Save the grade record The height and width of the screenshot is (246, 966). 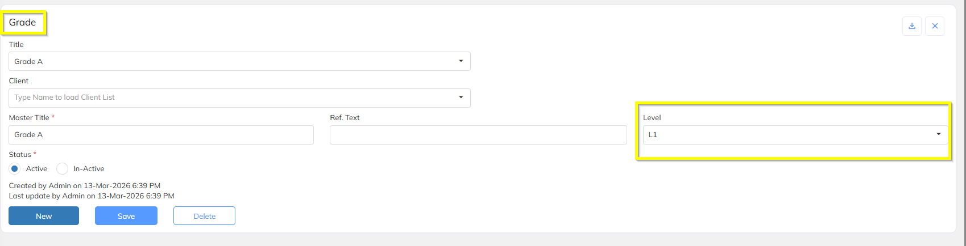pyautogui.click(x=126, y=216)
